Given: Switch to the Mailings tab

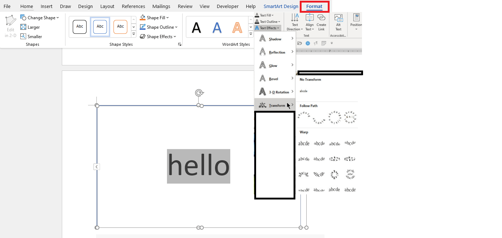Looking at the screenshot, I should [x=162, y=6].
